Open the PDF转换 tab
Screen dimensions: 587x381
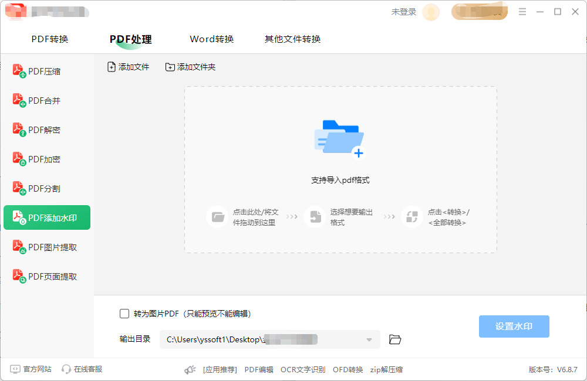click(x=50, y=39)
